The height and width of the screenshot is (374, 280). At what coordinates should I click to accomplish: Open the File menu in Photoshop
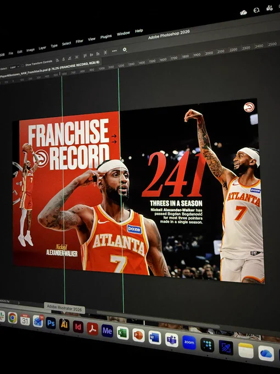(11, 53)
